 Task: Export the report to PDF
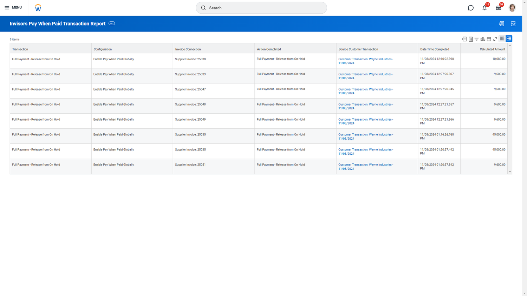[513, 23]
